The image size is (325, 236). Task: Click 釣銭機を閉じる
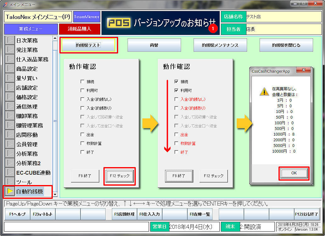286,45
